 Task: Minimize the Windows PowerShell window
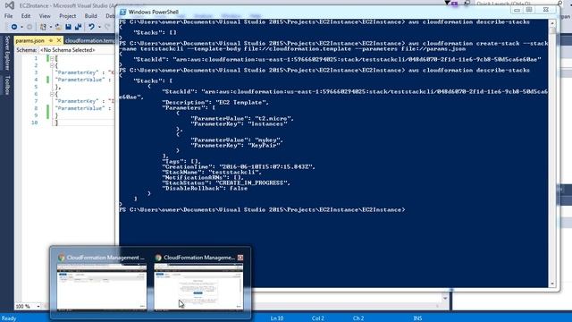(517, 10)
